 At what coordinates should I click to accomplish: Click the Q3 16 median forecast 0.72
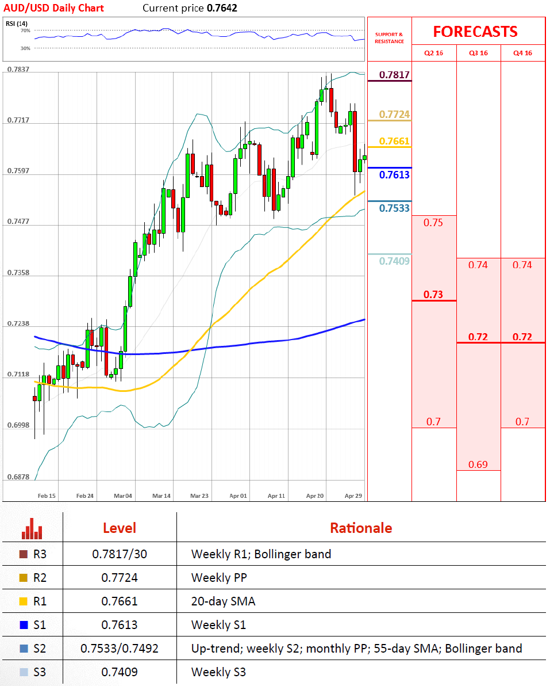[x=478, y=337]
